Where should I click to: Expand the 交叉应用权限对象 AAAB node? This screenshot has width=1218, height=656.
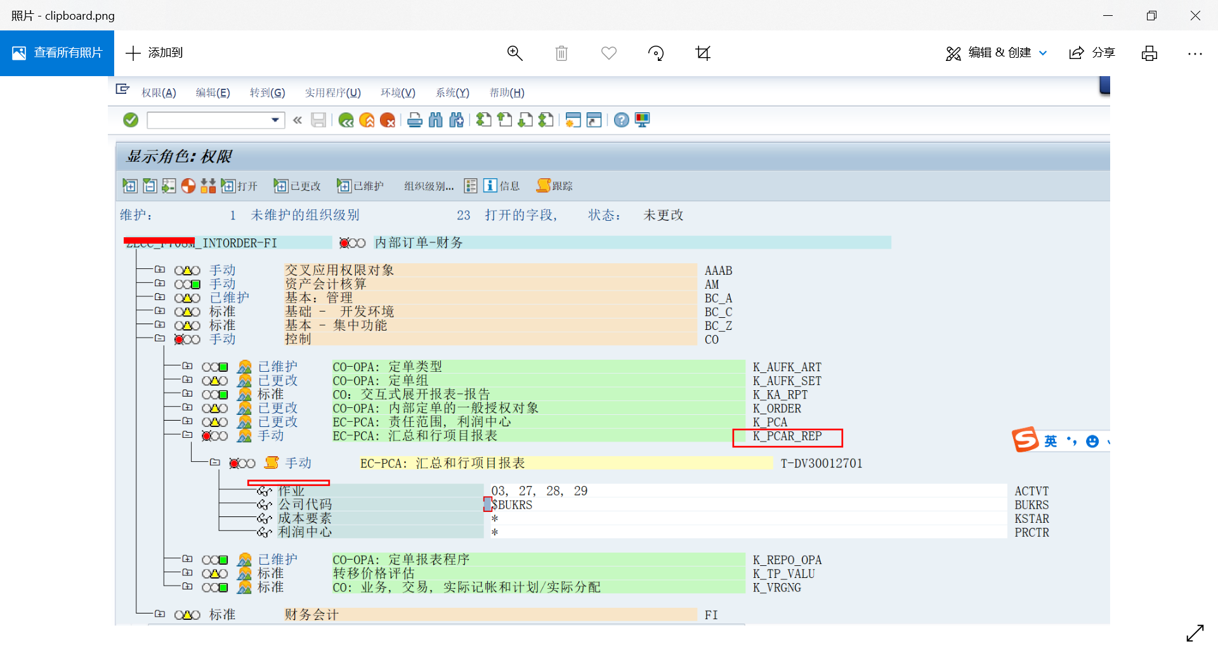coord(160,270)
